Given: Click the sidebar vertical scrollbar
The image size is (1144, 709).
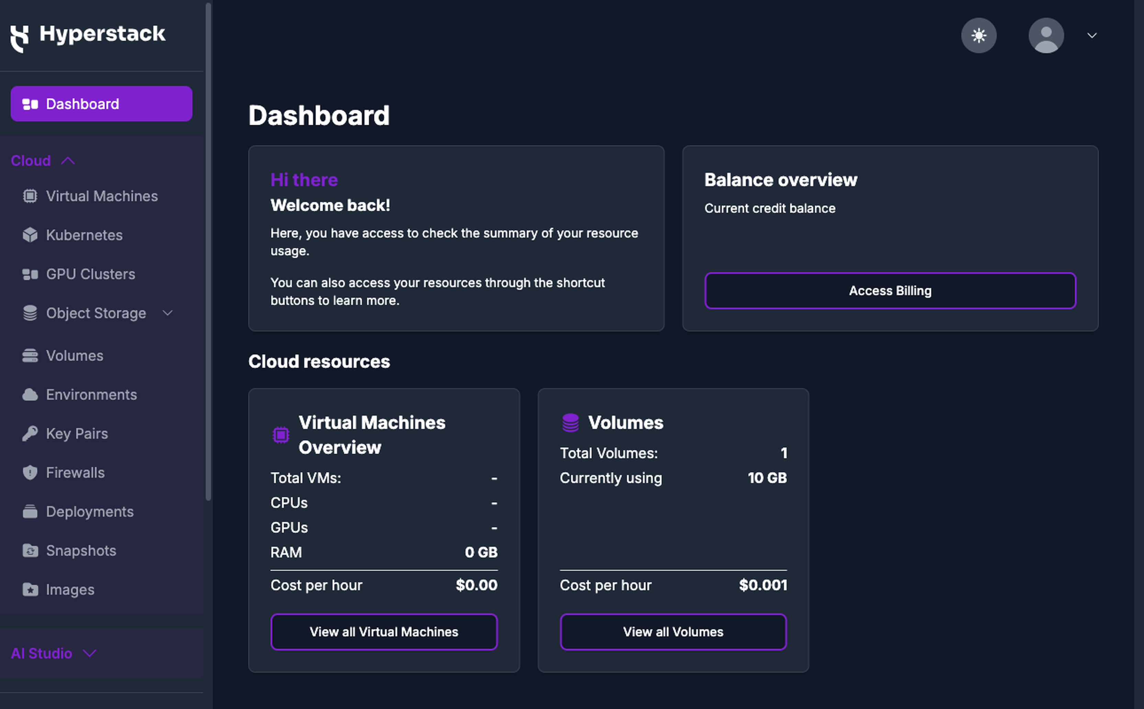Looking at the screenshot, I should pyautogui.click(x=208, y=252).
